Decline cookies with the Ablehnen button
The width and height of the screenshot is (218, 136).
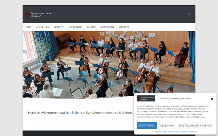click(167, 125)
